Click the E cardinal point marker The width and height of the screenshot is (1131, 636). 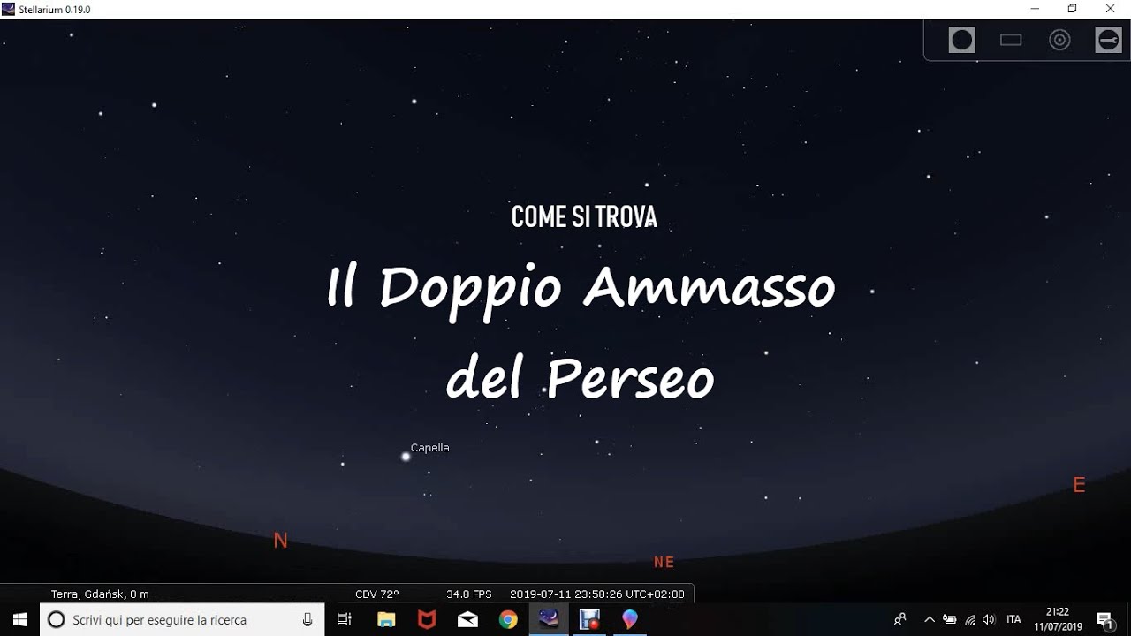(1079, 485)
